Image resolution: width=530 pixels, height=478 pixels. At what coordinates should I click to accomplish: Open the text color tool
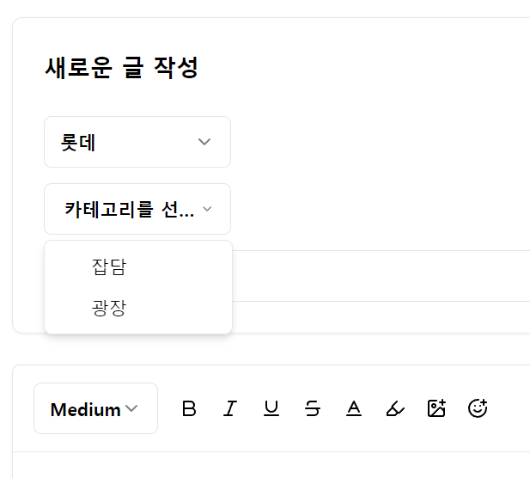pos(354,409)
